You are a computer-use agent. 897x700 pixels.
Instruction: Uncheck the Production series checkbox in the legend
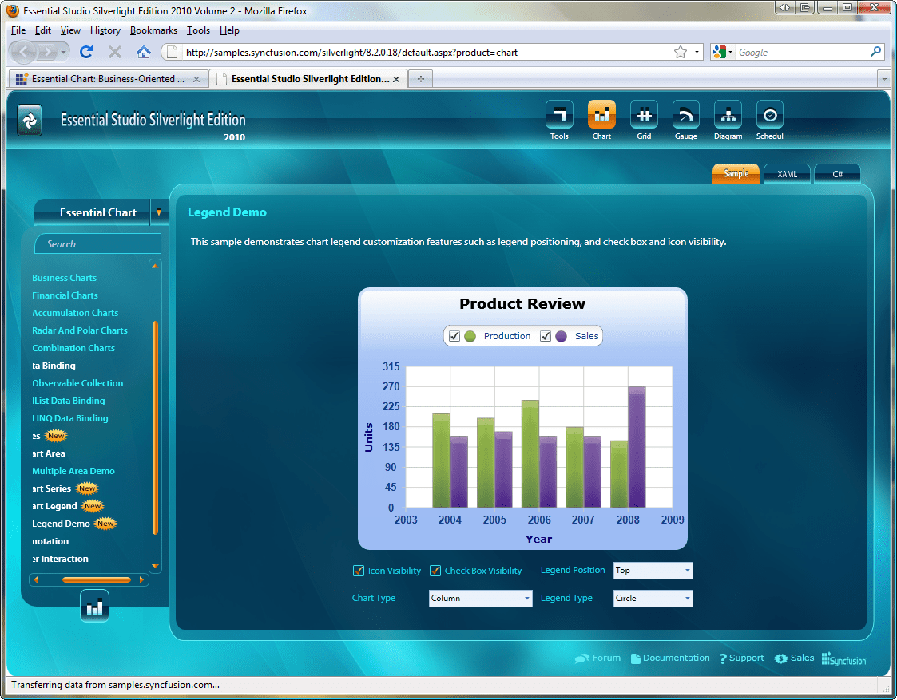(455, 335)
